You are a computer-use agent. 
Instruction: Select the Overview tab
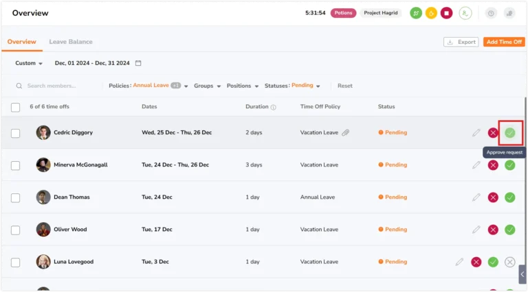21,42
